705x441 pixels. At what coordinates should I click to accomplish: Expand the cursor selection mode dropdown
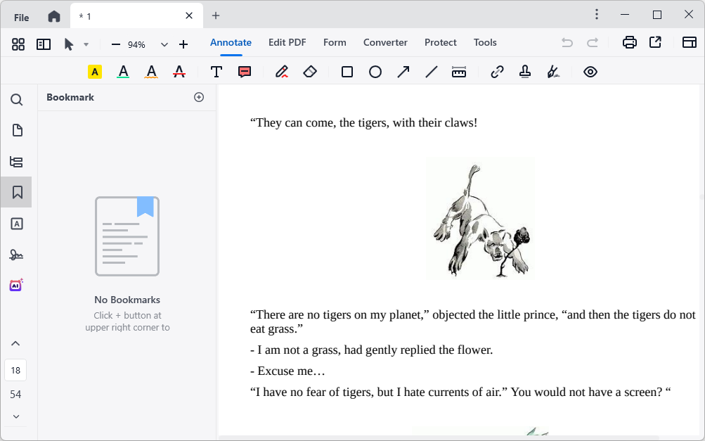[x=86, y=44]
